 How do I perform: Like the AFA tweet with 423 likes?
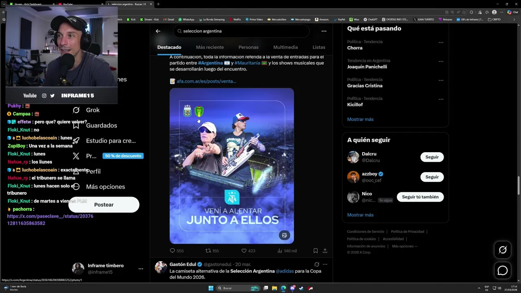pyautogui.click(x=248, y=251)
